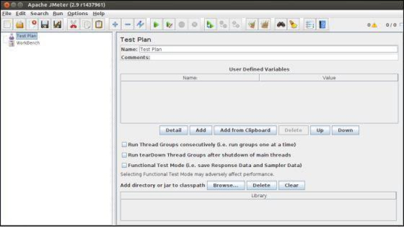The width and height of the screenshot is (404, 227).
Task: Open the Options menu
Action: point(77,13)
